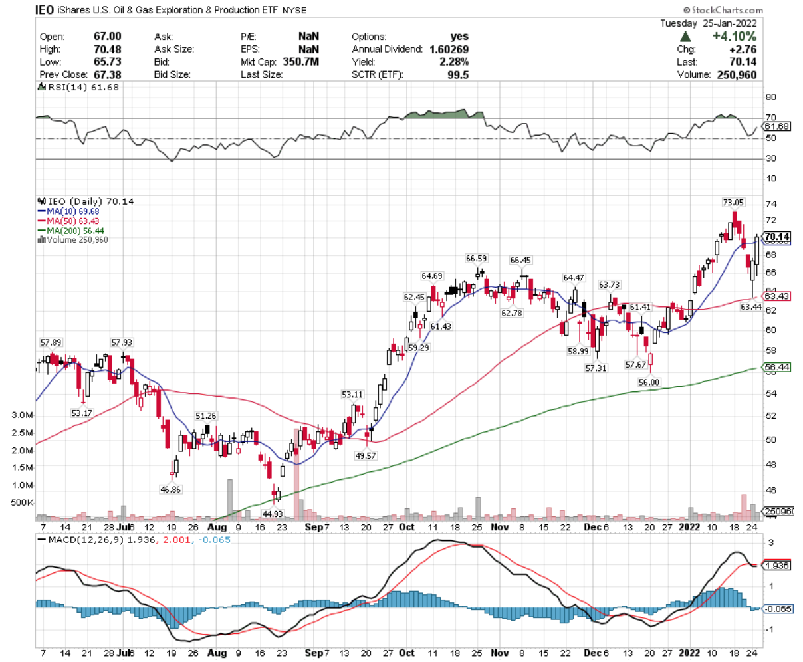Click the 63.73 price label

610,284
